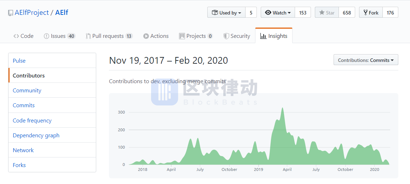This screenshot has width=410, height=184.
Task: View the 153 watchers count
Action: (303, 12)
